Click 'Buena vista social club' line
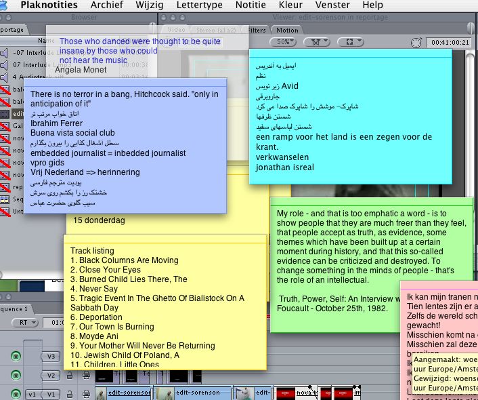Viewport: 478px width, 400px height. coord(72,133)
